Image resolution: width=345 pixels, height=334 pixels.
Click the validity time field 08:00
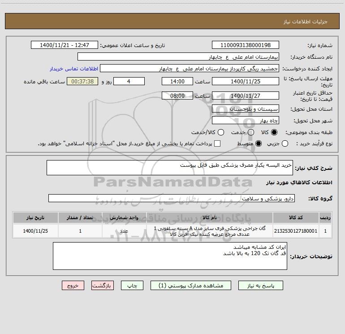[177, 95]
